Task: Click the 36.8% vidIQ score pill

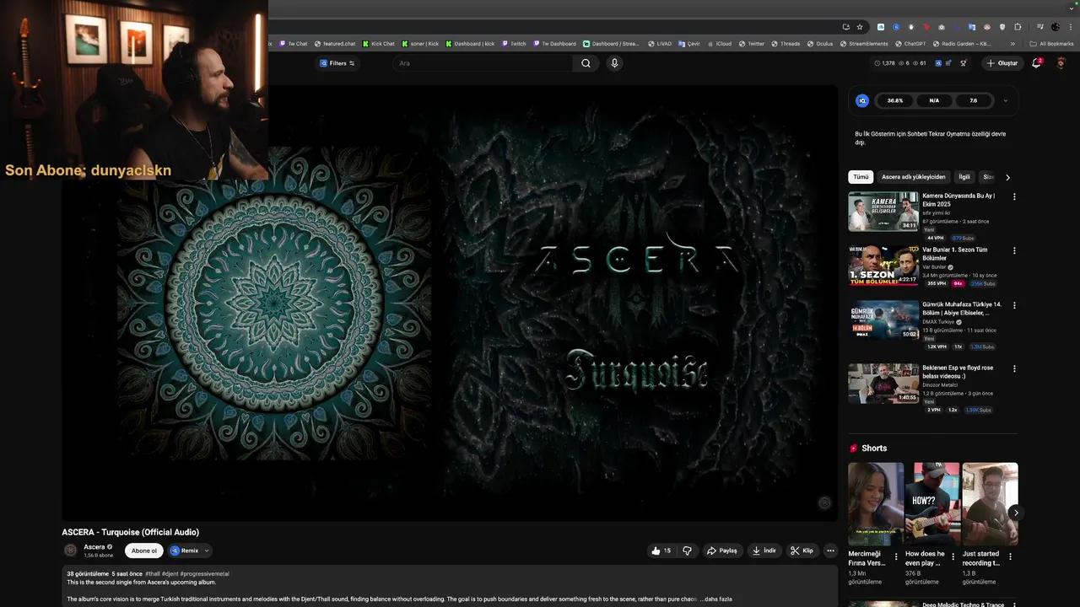Action: tap(895, 100)
